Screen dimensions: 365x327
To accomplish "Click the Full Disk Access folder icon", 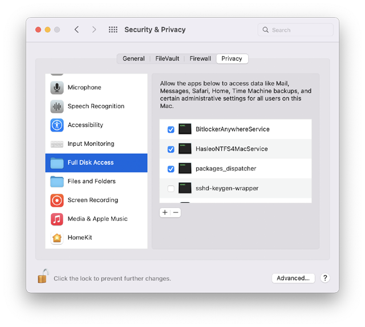I will click(57, 163).
